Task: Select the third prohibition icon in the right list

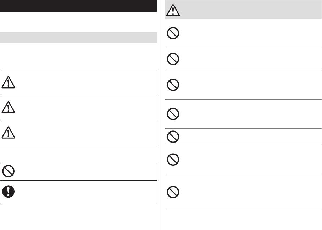Action: 173,85
